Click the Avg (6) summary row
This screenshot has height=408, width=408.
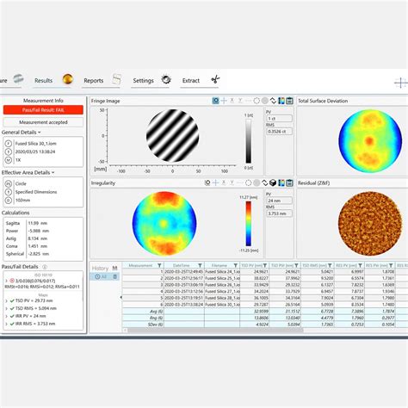(x=265, y=311)
